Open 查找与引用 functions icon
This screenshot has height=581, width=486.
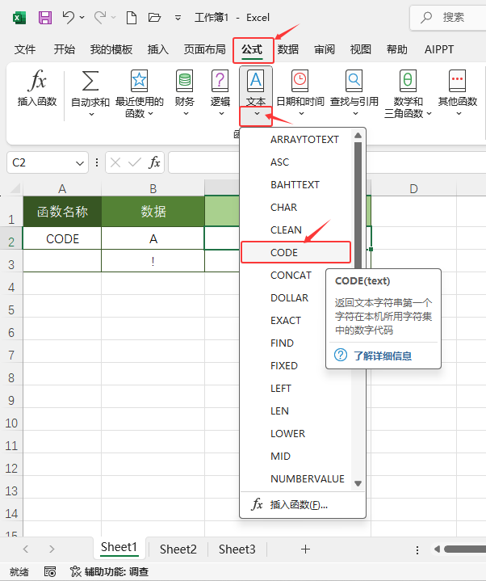click(x=354, y=81)
